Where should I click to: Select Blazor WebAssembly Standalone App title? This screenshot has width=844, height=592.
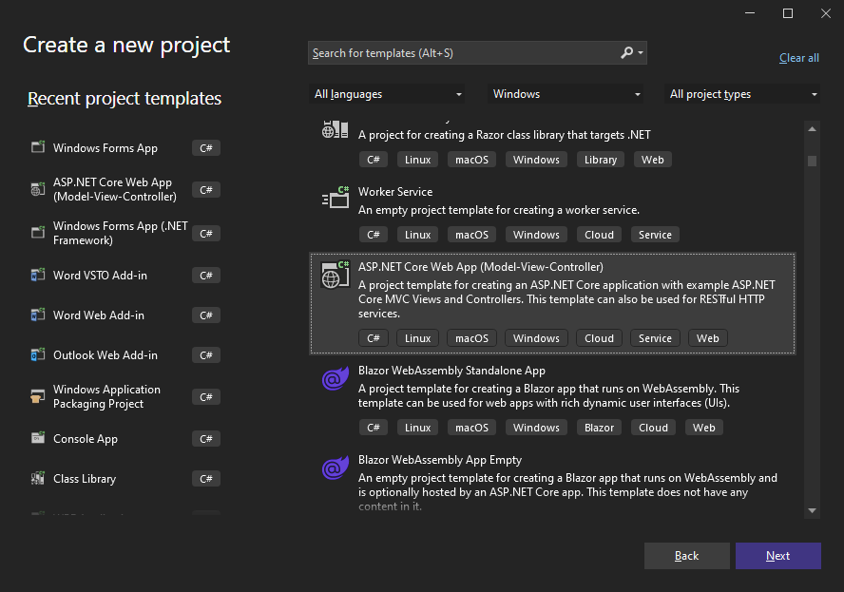[x=451, y=371]
